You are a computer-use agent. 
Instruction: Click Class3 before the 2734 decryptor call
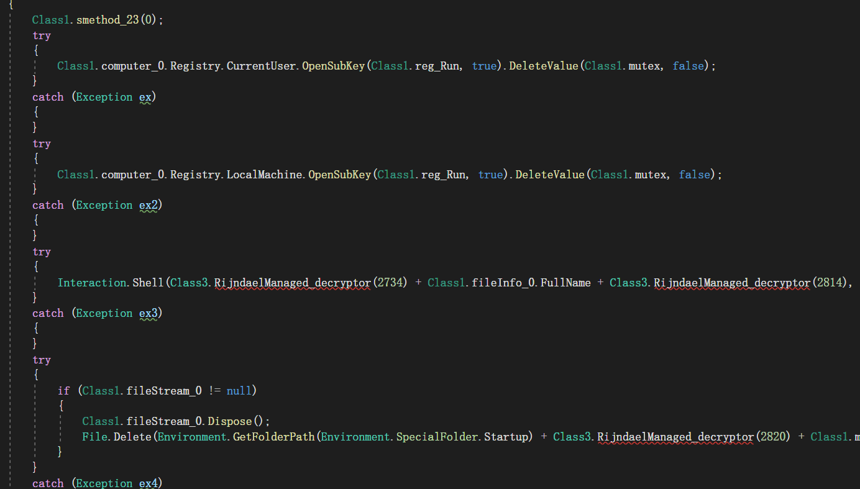(189, 283)
